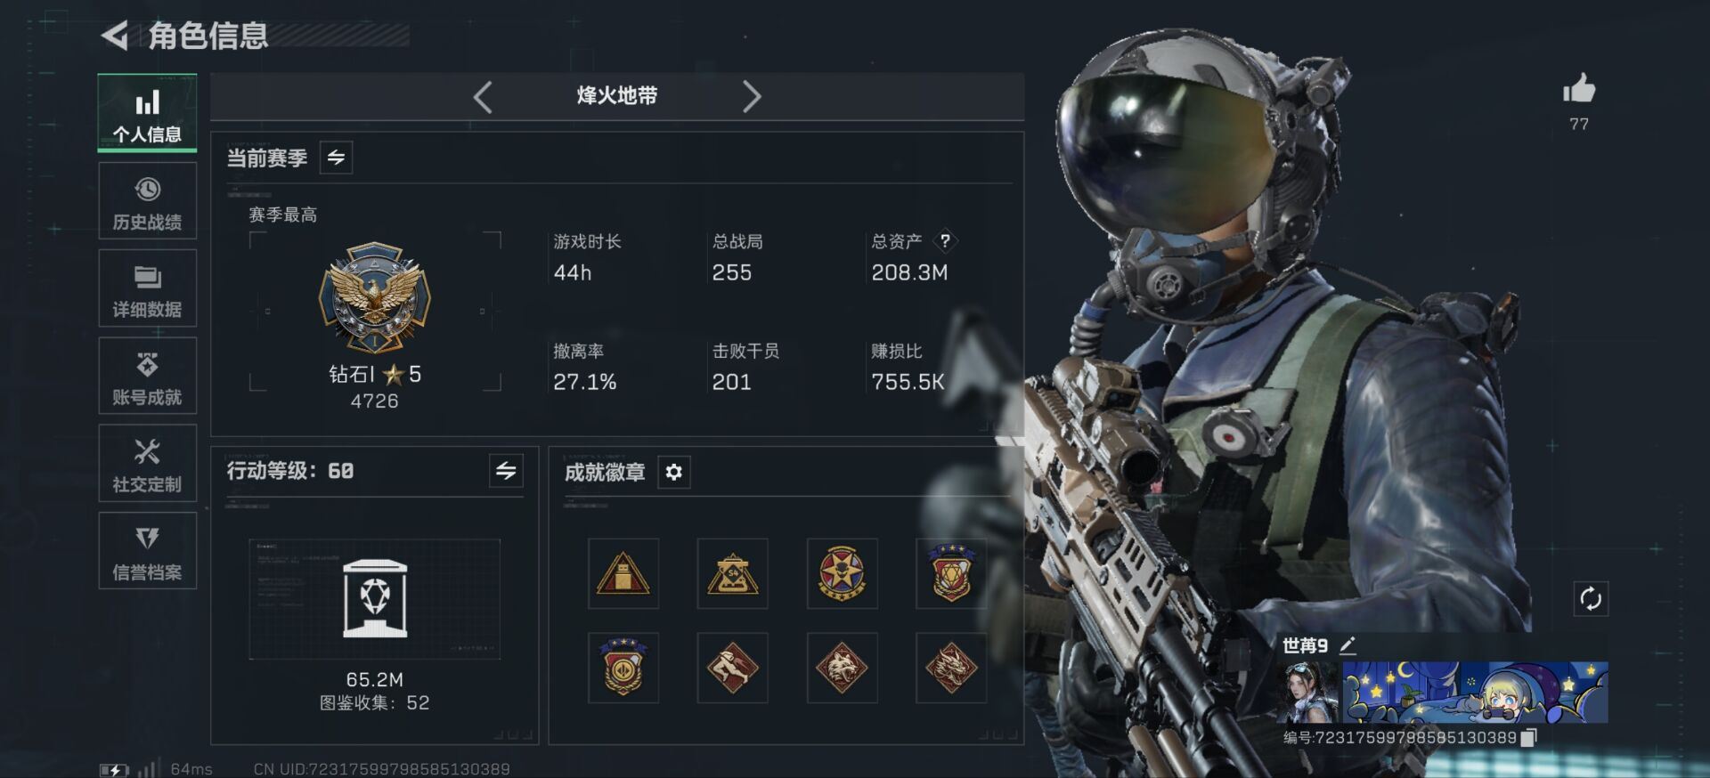Open the 历史战绩 tab
Screen dimensions: 1710x778
(x=147, y=200)
